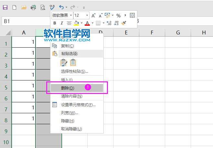This screenshot has height=148, width=213.
Task: Open borders dropdown arrow
Action: [103, 23]
